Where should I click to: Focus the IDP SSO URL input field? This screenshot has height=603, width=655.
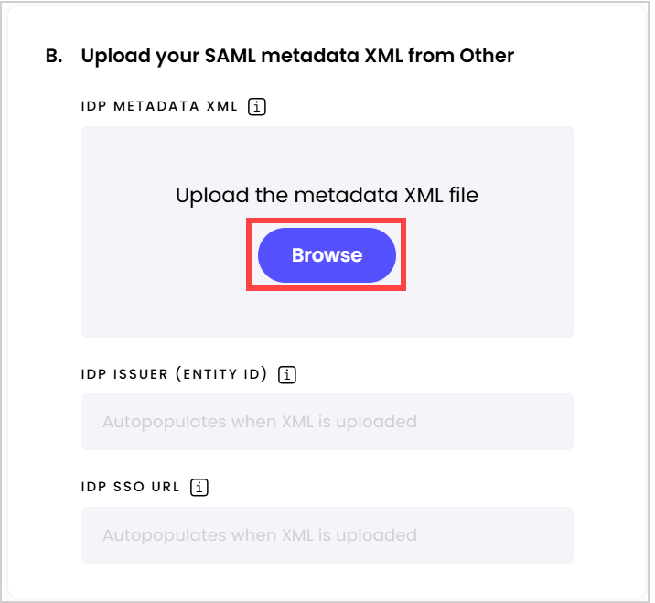[327, 535]
